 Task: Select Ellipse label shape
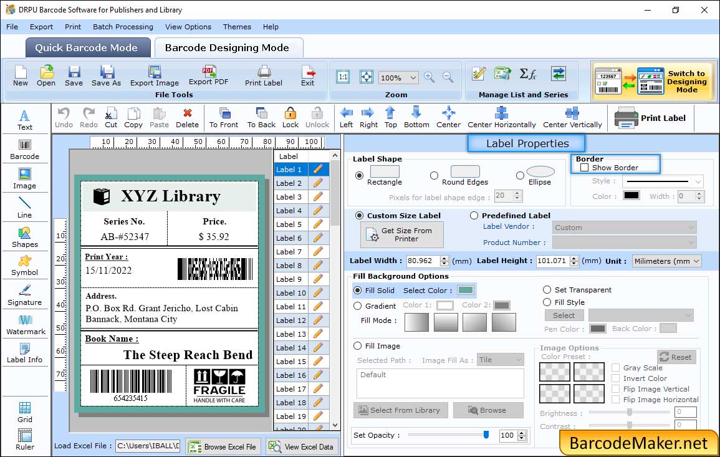tap(521, 175)
